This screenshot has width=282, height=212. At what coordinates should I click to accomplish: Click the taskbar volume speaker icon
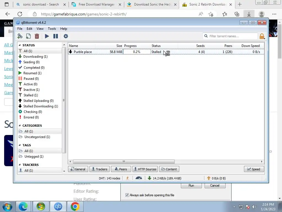pos(254,207)
